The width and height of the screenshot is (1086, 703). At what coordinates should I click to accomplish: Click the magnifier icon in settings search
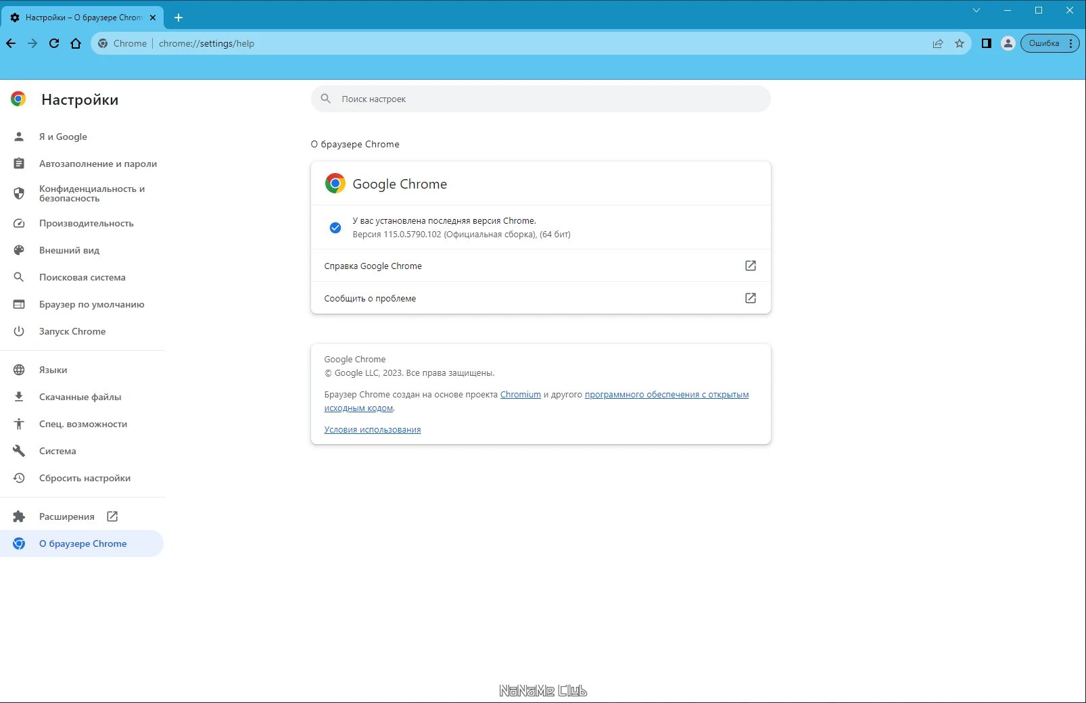point(326,99)
